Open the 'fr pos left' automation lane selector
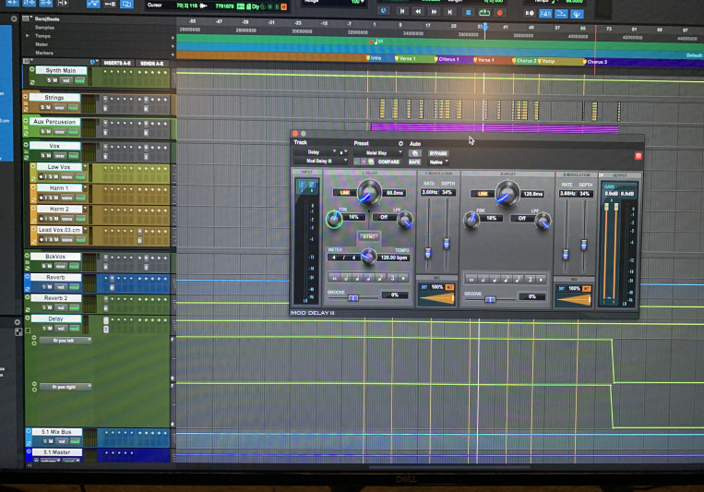 66,341
